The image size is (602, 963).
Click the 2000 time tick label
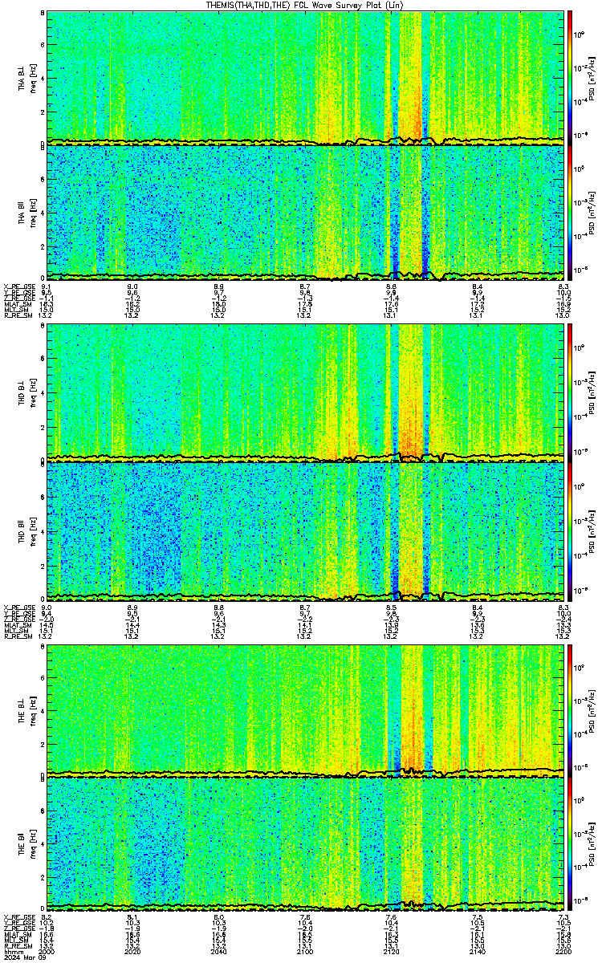(47, 952)
